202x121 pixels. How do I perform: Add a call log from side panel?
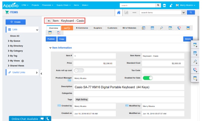tap(195, 70)
